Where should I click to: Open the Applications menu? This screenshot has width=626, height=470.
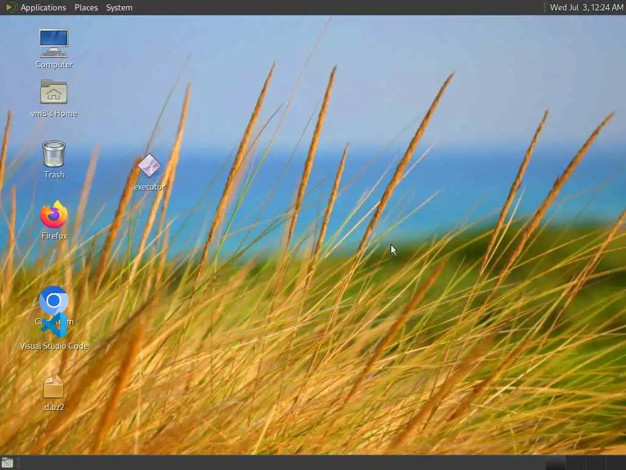(43, 7)
